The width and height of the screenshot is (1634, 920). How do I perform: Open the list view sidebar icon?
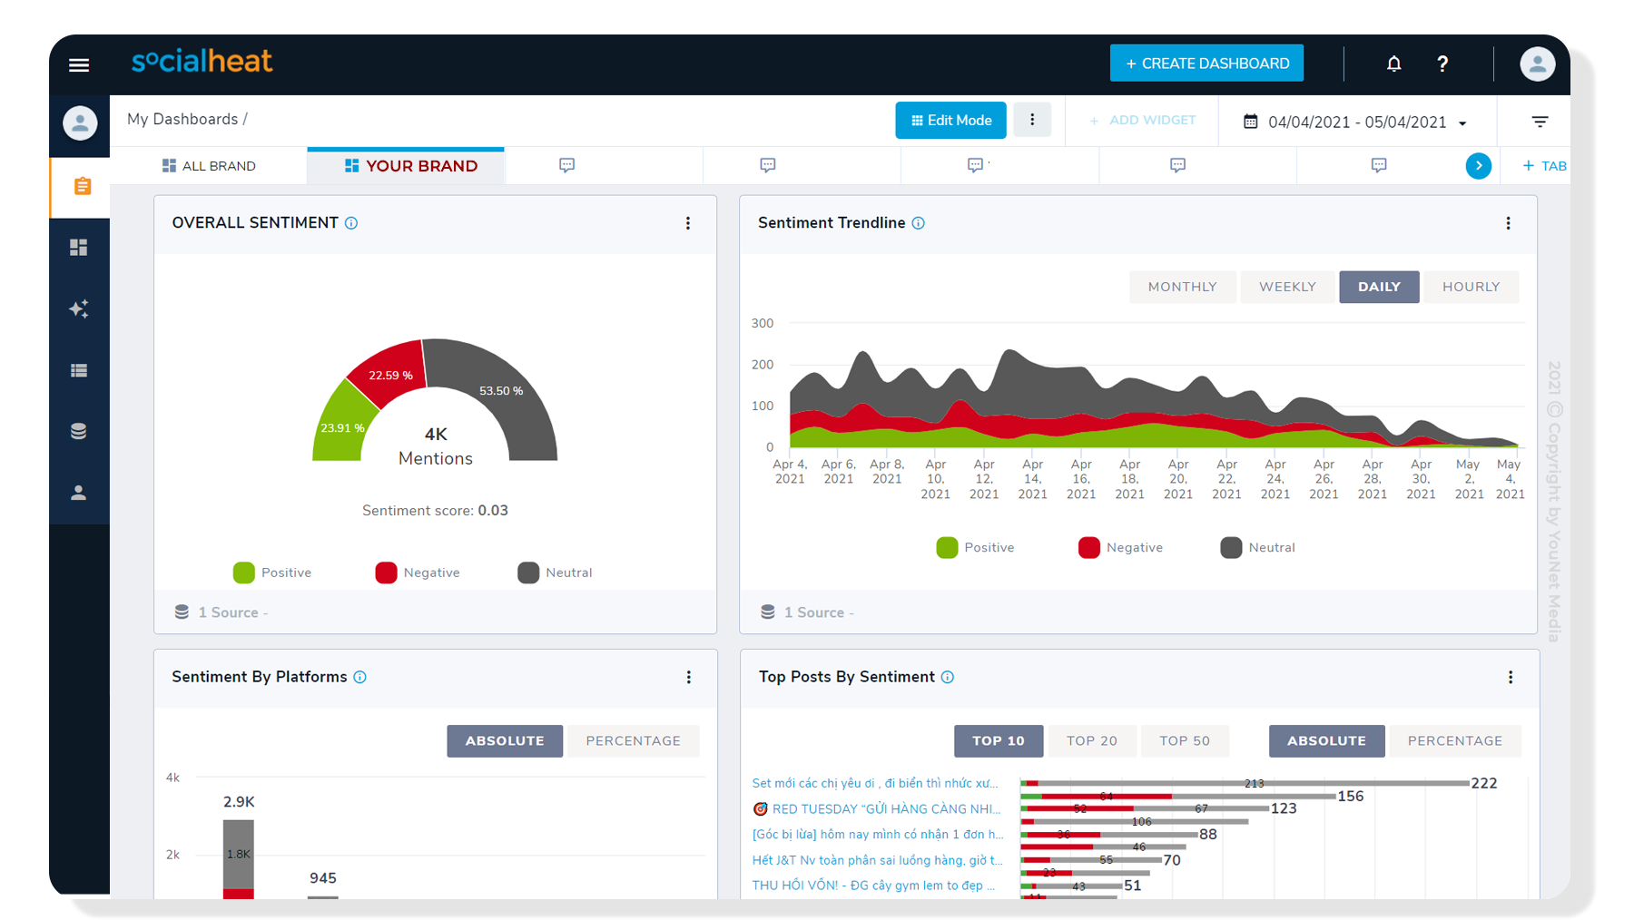(79, 370)
